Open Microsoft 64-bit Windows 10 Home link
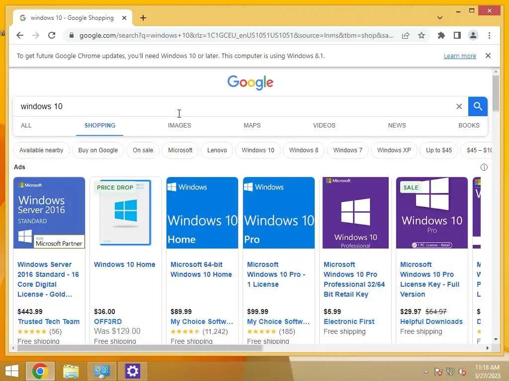The width and height of the screenshot is (509, 381). (201, 269)
